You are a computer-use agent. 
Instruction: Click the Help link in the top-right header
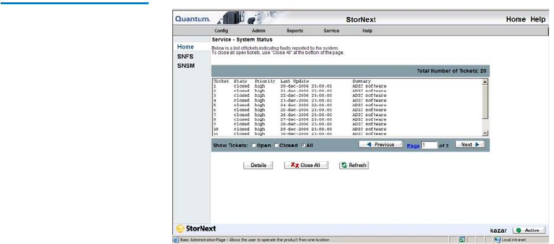(538, 19)
